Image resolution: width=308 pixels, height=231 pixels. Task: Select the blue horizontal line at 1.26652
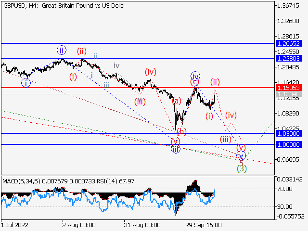[x=138, y=43]
